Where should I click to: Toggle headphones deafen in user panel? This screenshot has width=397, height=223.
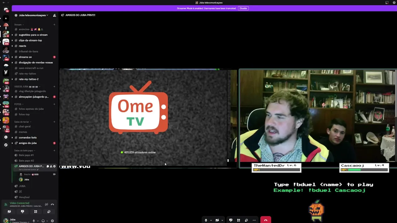[43, 221]
